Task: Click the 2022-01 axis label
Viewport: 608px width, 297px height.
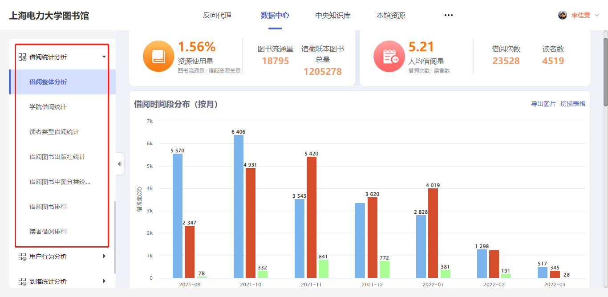Action: (x=433, y=284)
